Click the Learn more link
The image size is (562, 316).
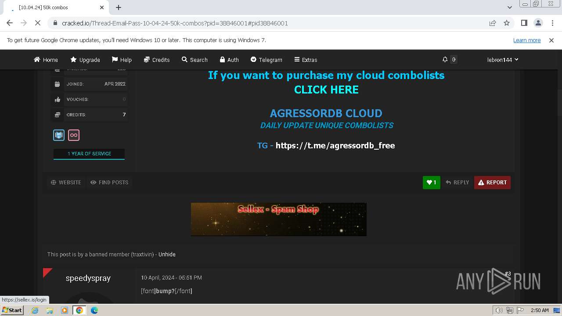527,40
